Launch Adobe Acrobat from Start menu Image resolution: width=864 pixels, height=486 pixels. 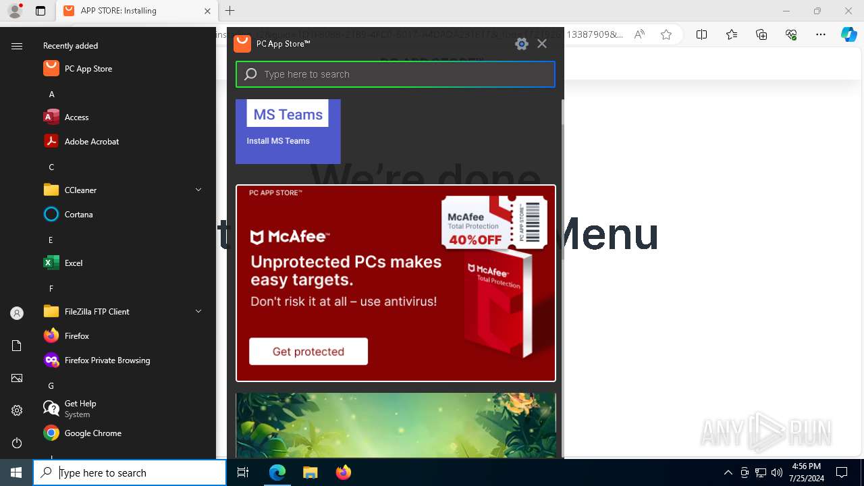[124, 142]
